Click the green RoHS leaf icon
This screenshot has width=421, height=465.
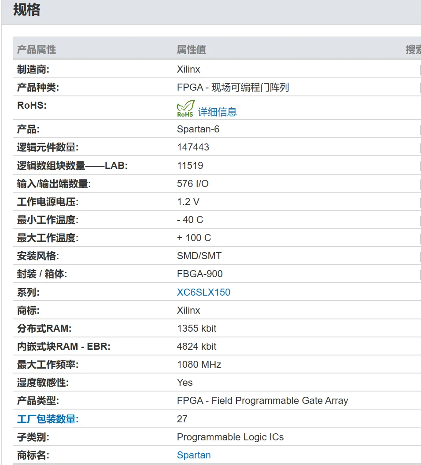coord(185,109)
